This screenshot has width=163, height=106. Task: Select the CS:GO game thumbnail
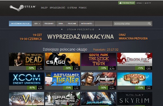[62, 59]
